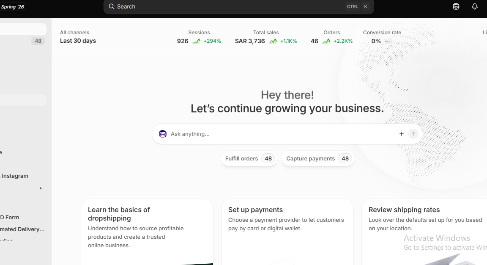Image resolution: width=487 pixels, height=265 pixels.
Task: Open the All channels filter
Action: pyautogui.click(x=74, y=32)
